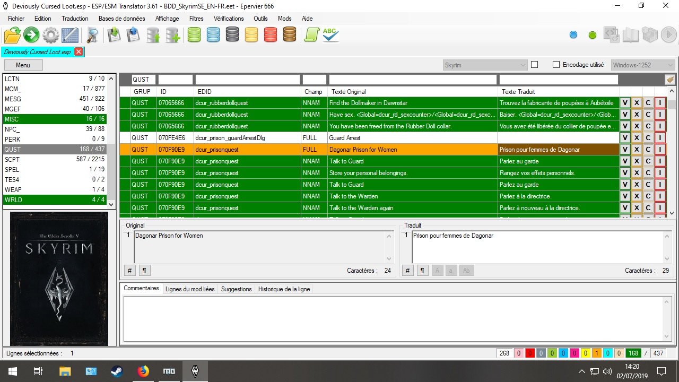Open the Traduction menu
Screen dimensions: 679x382
click(x=75, y=19)
